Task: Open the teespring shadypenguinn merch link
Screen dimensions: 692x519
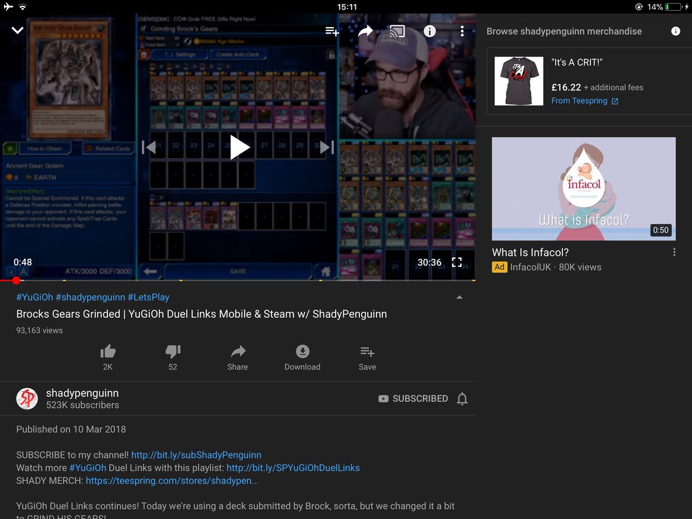Action: (x=172, y=480)
